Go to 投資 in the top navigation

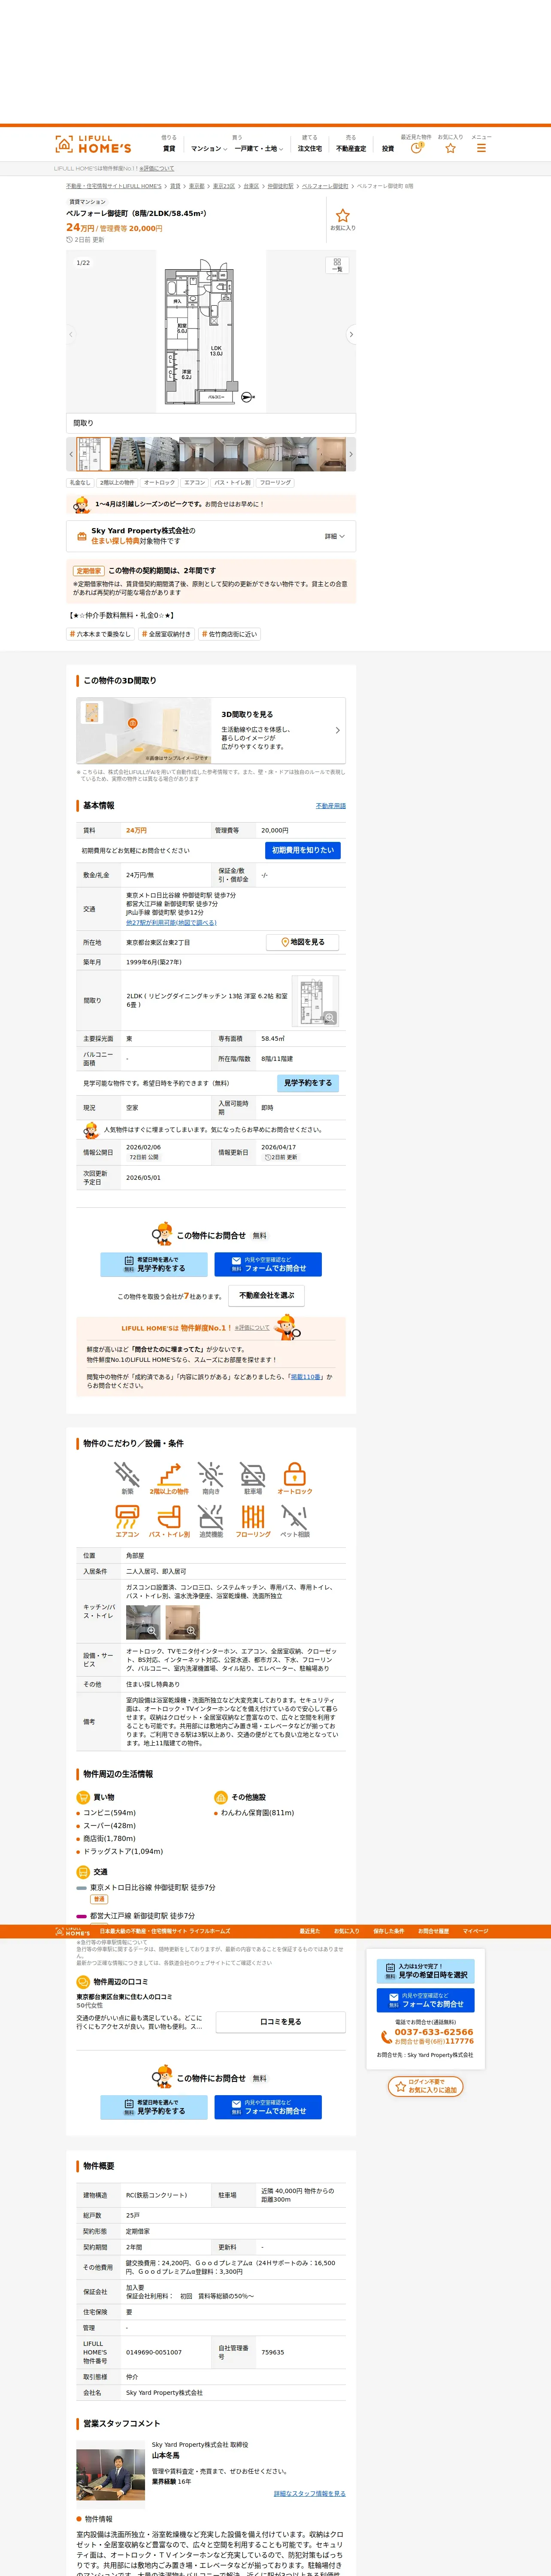pos(388,149)
